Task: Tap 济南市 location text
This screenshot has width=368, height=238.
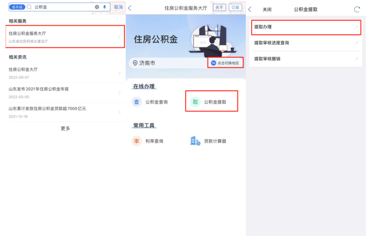Action: (x=147, y=63)
